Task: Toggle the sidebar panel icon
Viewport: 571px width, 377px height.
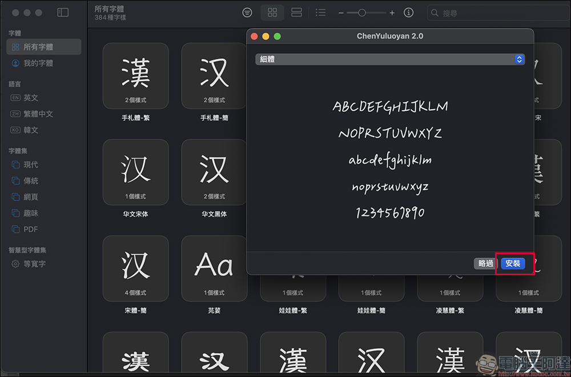Action: pos(63,13)
